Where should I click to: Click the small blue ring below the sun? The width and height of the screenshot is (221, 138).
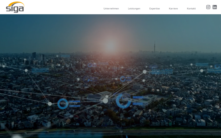[123, 79]
